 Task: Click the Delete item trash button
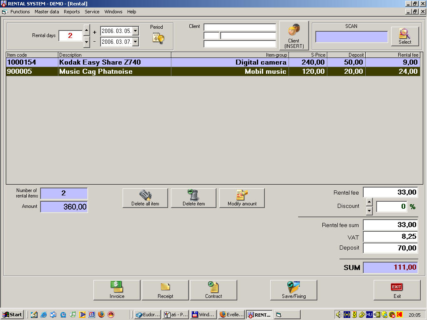(x=193, y=198)
